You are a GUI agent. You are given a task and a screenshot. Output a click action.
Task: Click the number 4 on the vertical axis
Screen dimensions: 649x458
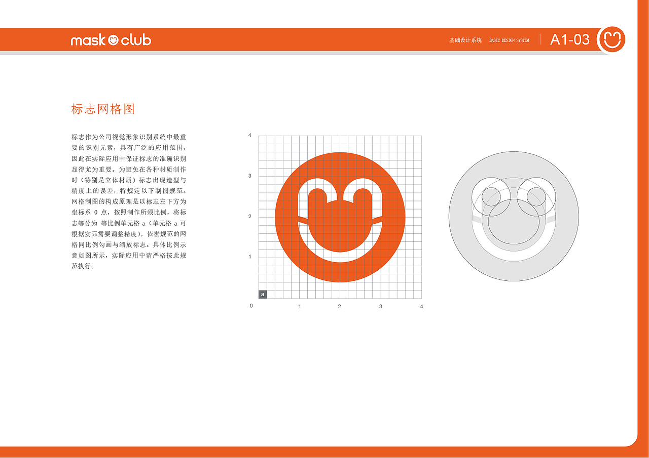[x=250, y=135]
